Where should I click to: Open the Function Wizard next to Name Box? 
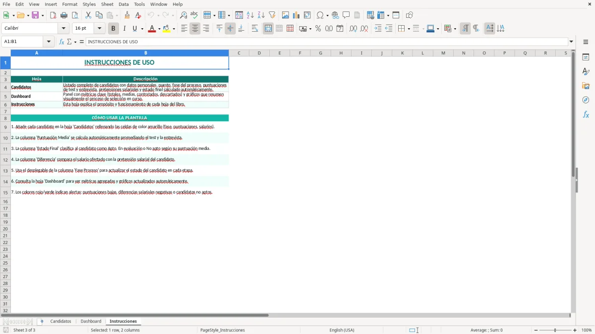62,42
